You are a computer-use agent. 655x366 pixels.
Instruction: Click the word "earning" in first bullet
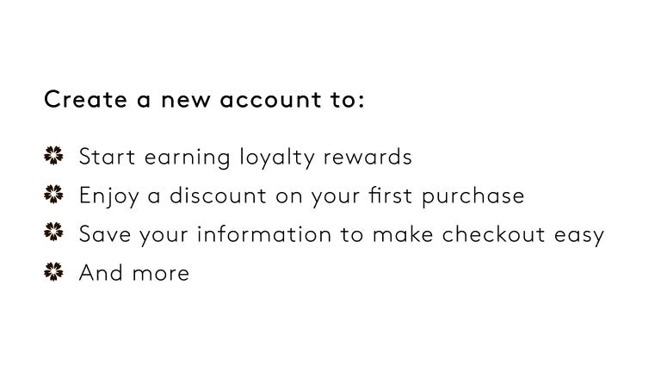click(x=187, y=158)
